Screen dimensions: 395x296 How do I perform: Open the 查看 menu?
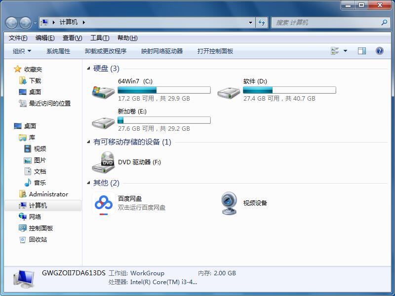tap(72, 37)
